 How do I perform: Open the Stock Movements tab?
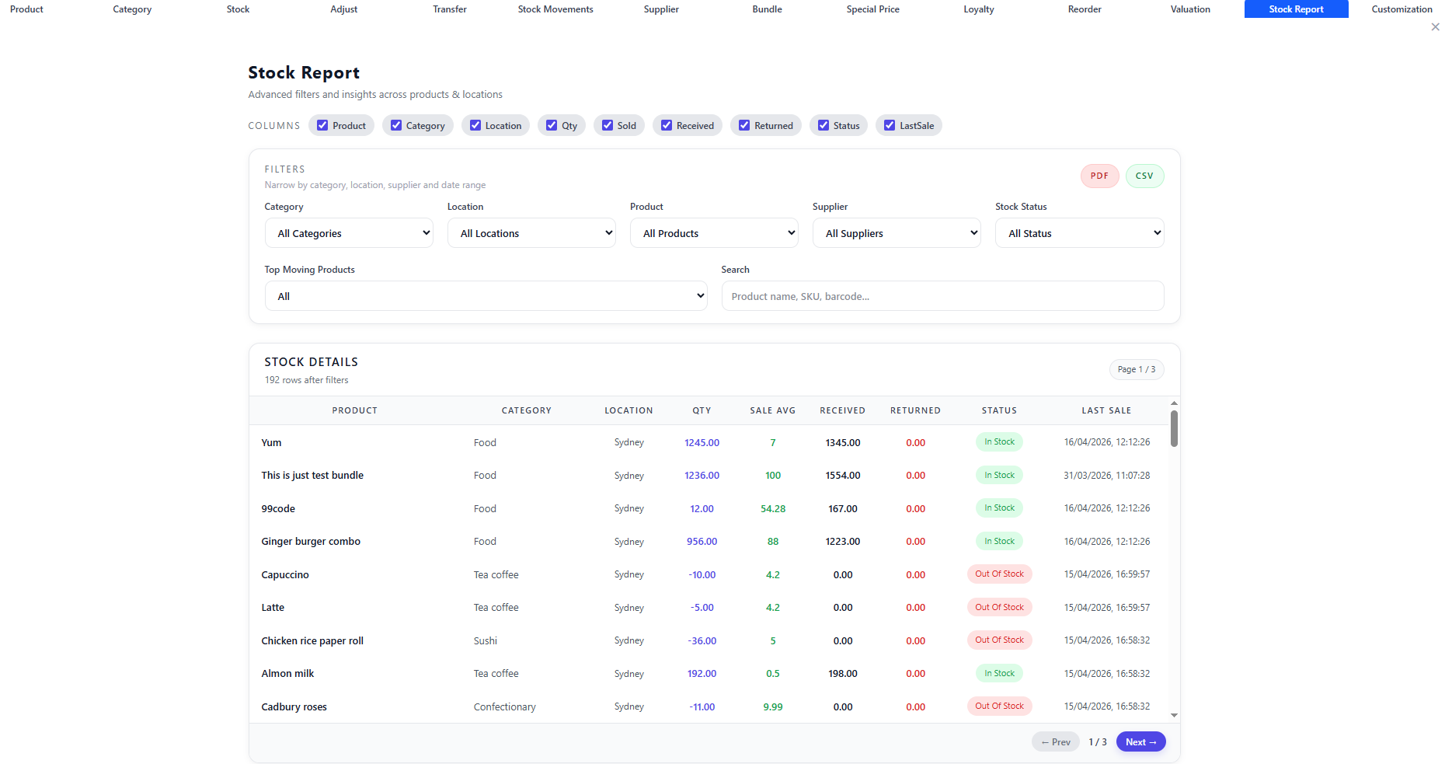pyautogui.click(x=555, y=9)
